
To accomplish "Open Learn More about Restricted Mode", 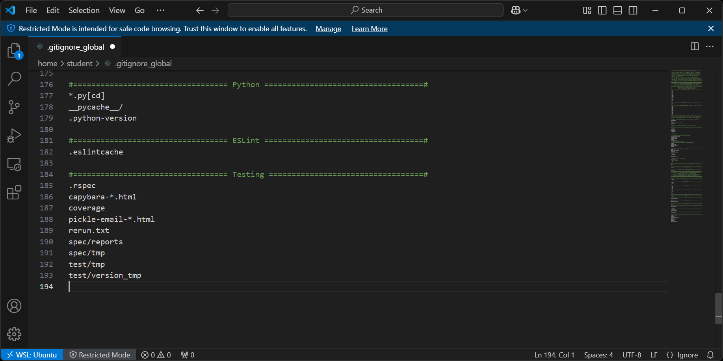I will coord(369,28).
